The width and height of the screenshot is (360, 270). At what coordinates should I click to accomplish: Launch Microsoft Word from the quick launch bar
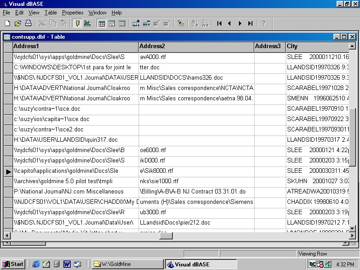pyautogui.click(x=67, y=264)
